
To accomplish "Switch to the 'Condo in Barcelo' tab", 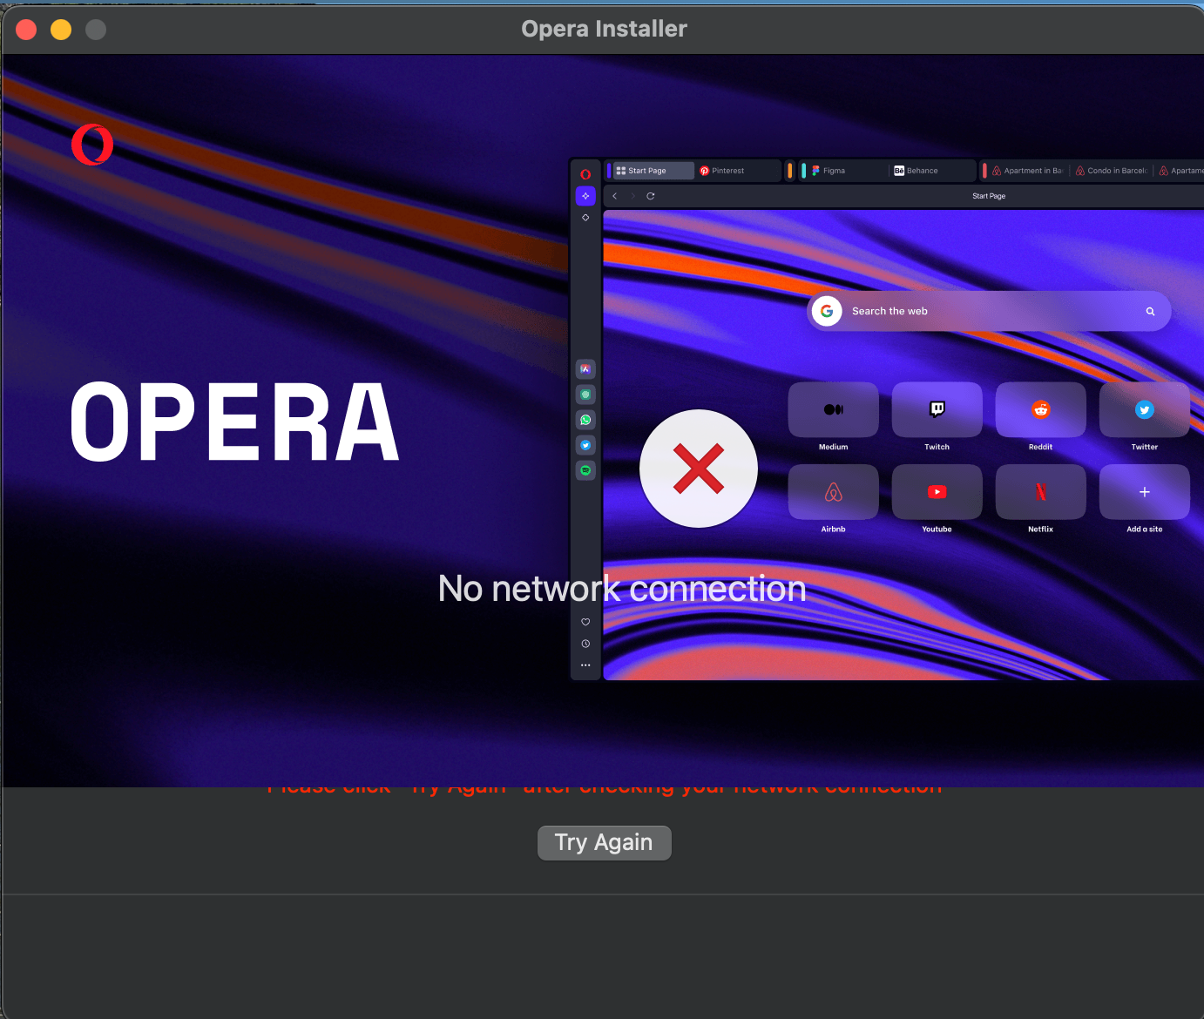I will [1112, 171].
